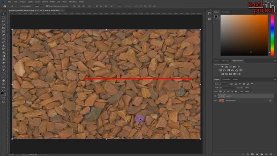Switch to the Channels tab
The height and width of the screenshot is (156, 277).
(x=226, y=80)
